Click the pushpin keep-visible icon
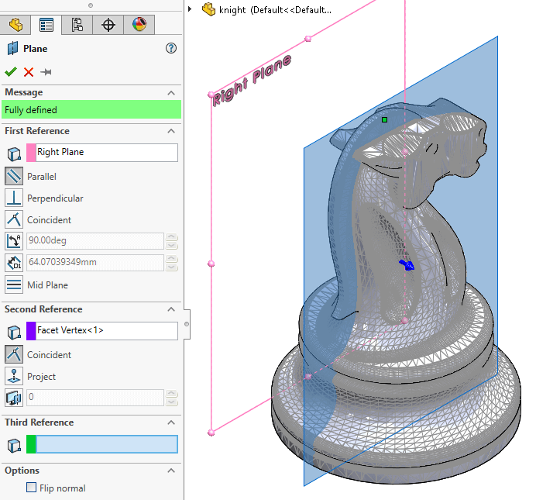This screenshot has height=500, width=560. click(46, 72)
